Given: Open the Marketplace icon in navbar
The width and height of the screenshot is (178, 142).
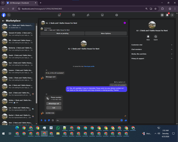Looking at the screenshot, I should (x=102, y=15).
